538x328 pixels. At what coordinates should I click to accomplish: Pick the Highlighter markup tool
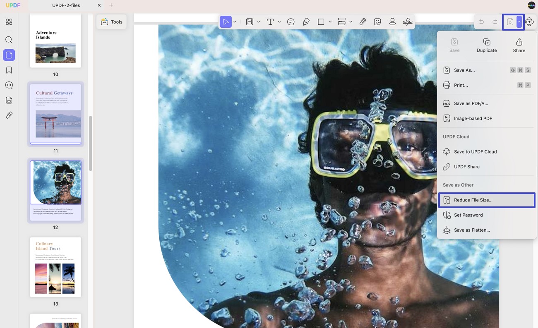click(306, 22)
